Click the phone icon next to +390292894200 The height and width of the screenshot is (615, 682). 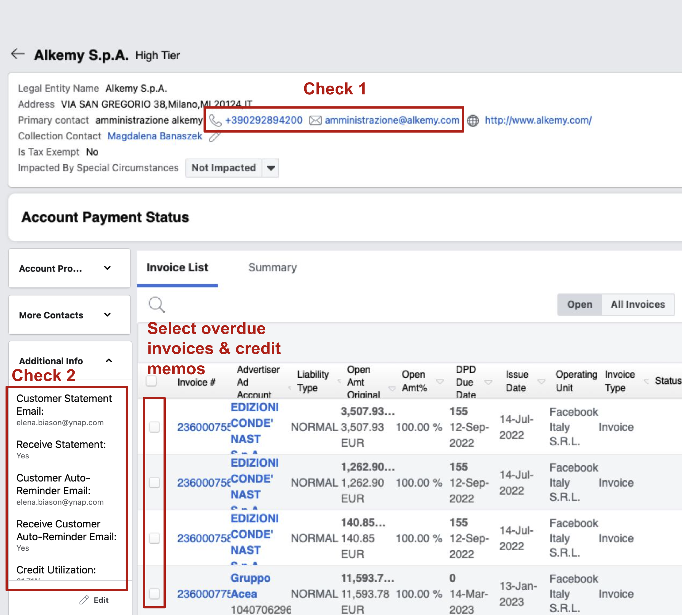(x=215, y=120)
